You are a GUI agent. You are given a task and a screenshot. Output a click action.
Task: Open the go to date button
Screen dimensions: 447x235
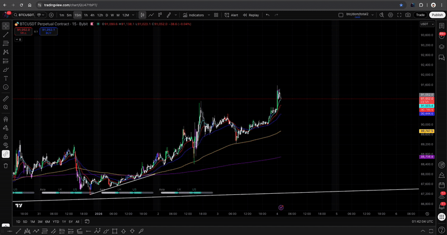(87, 222)
